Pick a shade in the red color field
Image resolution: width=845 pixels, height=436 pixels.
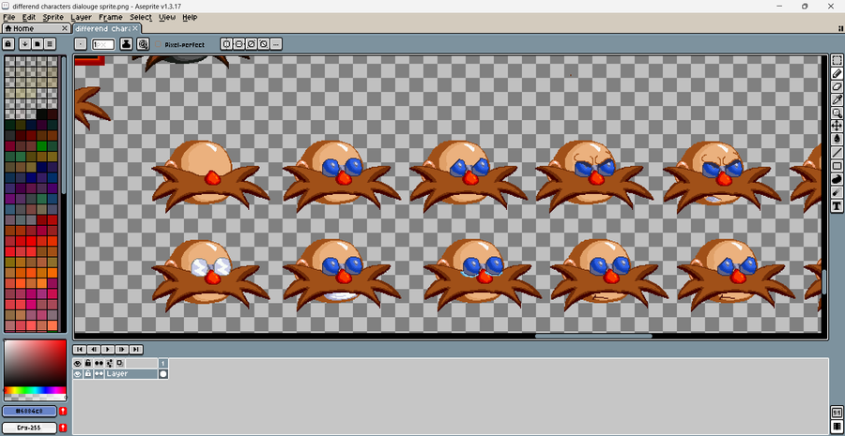pyautogui.click(x=35, y=364)
